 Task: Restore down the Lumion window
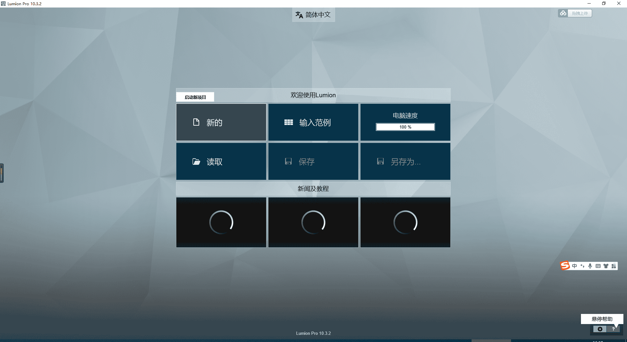coord(604,4)
